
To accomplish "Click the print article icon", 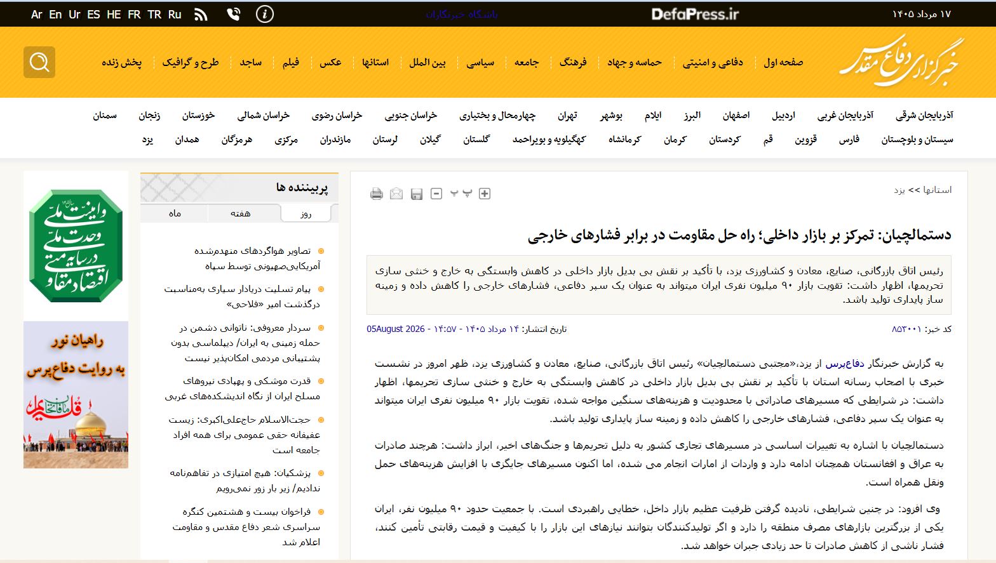I will pos(377,194).
